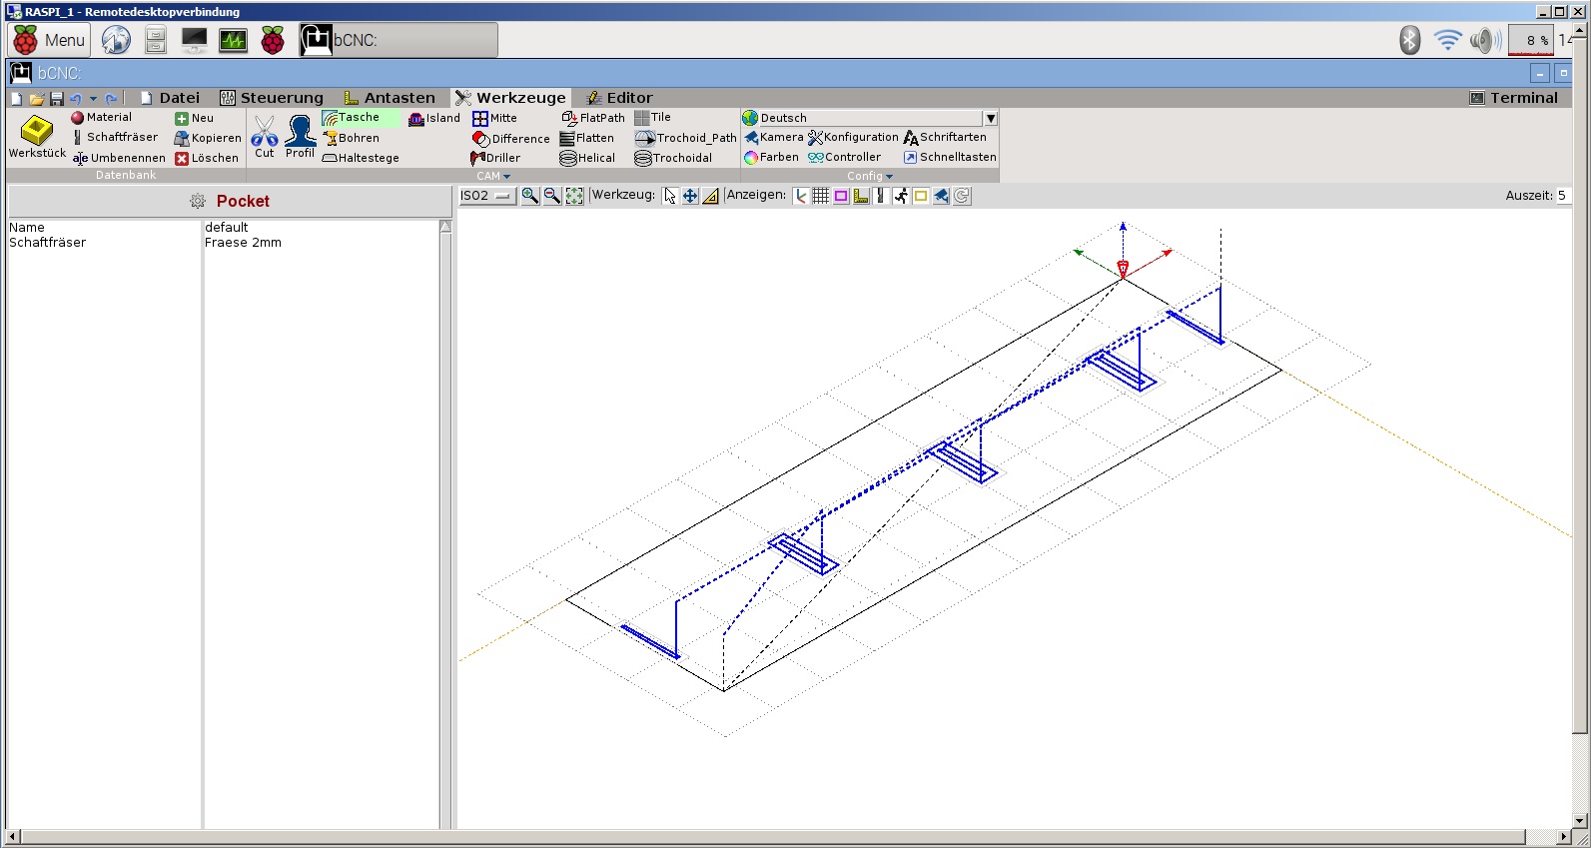The image size is (1591, 848).
Task: Activate the select pointer Werkzeug
Action: pos(670,196)
